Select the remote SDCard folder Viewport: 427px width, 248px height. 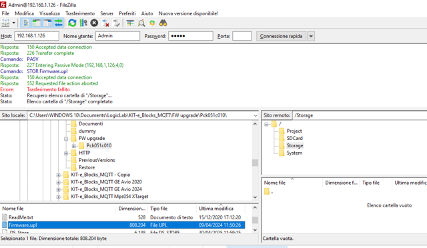[x=294, y=138]
